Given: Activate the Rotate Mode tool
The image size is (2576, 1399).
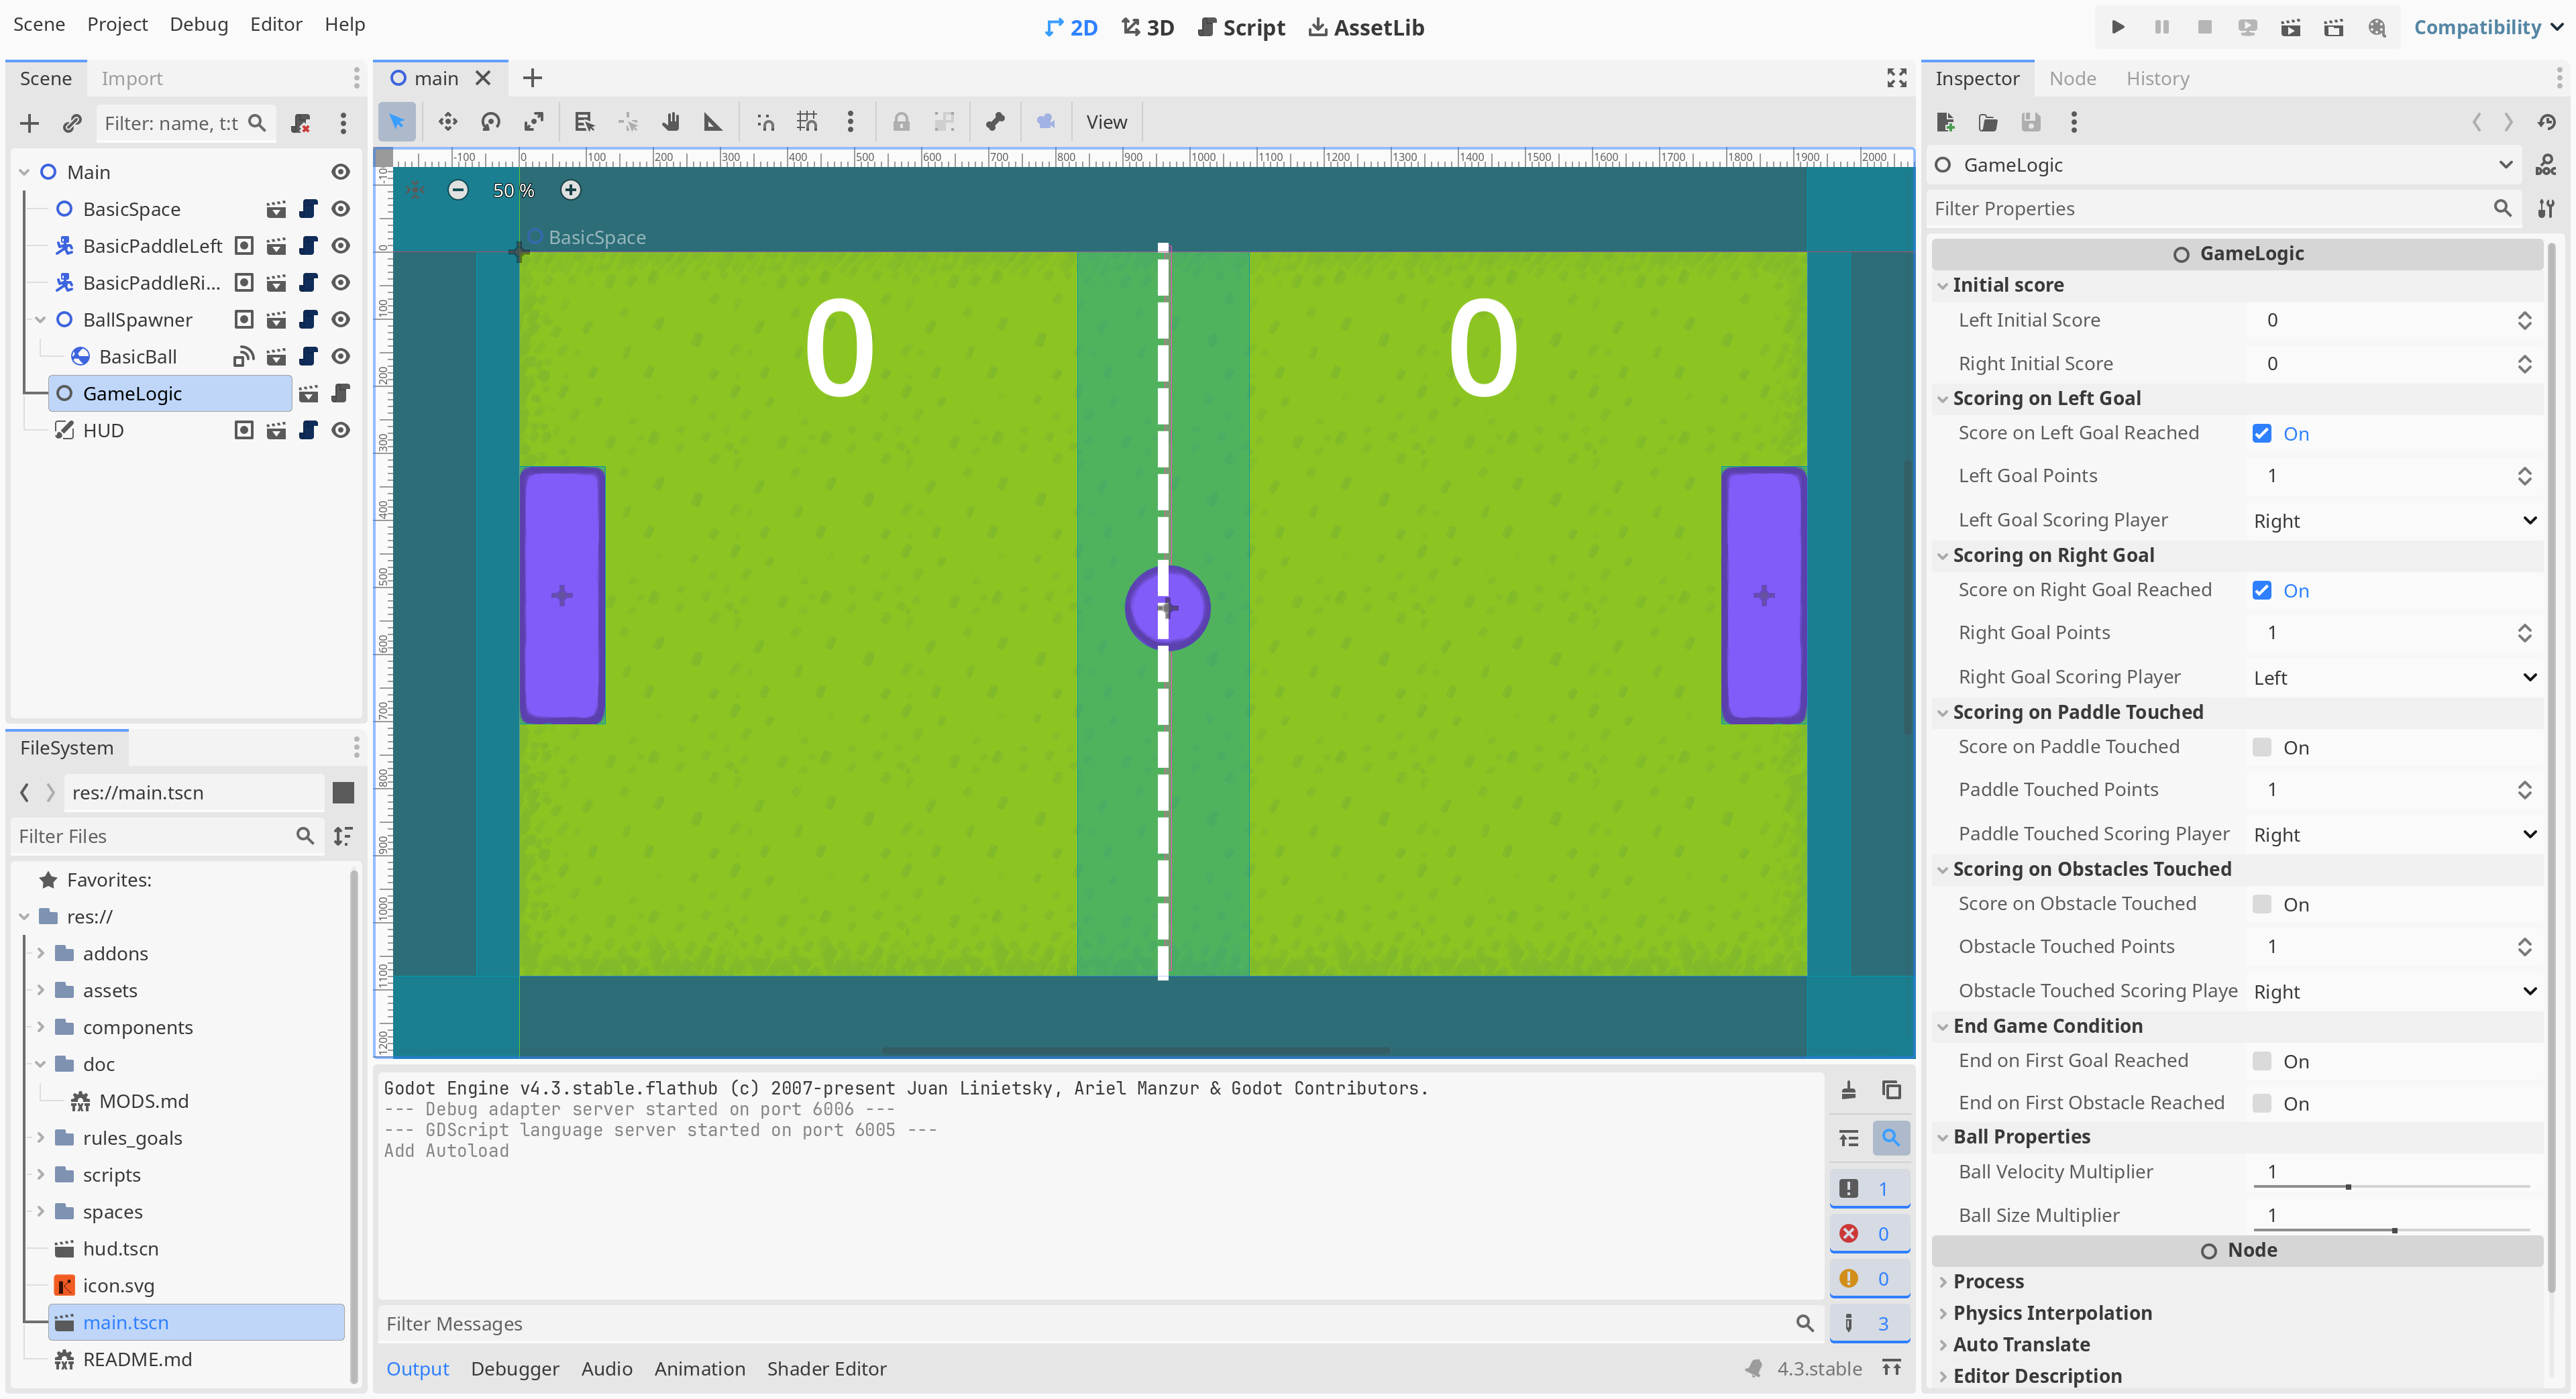Looking at the screenshot, I should point(490,122).
